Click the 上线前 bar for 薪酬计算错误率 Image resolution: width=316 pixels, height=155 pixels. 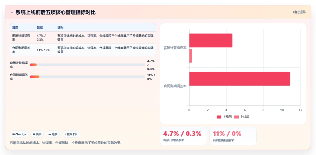point(211,40)
